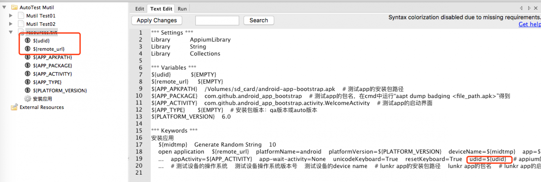Click unicodeKeyboard=True on line 19
This screenshot has height=182, width=541.
(365, 159)
